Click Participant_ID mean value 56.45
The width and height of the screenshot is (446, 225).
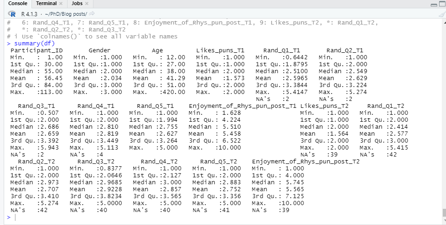point(53,78)
